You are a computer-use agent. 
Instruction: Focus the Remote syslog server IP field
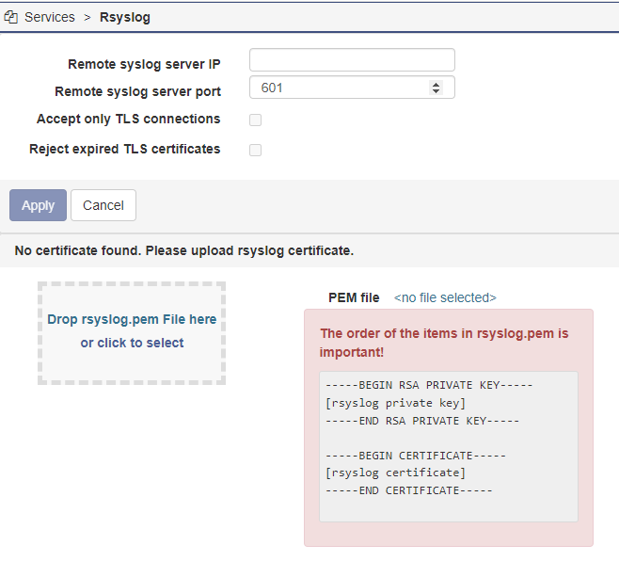click(351, 60)
